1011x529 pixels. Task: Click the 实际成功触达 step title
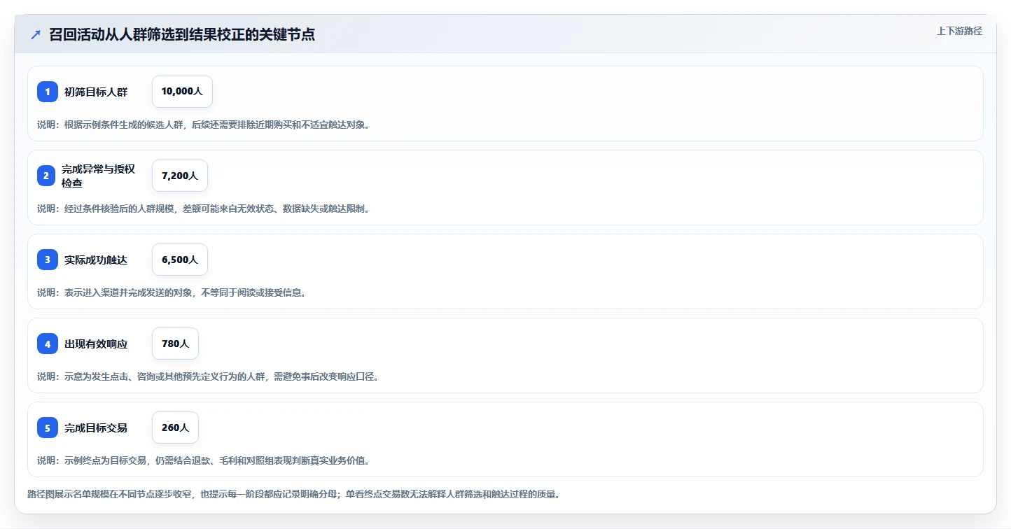96,260
